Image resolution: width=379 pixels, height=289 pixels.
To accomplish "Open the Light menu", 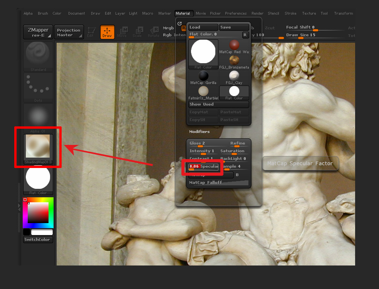I will pos(133,13).
